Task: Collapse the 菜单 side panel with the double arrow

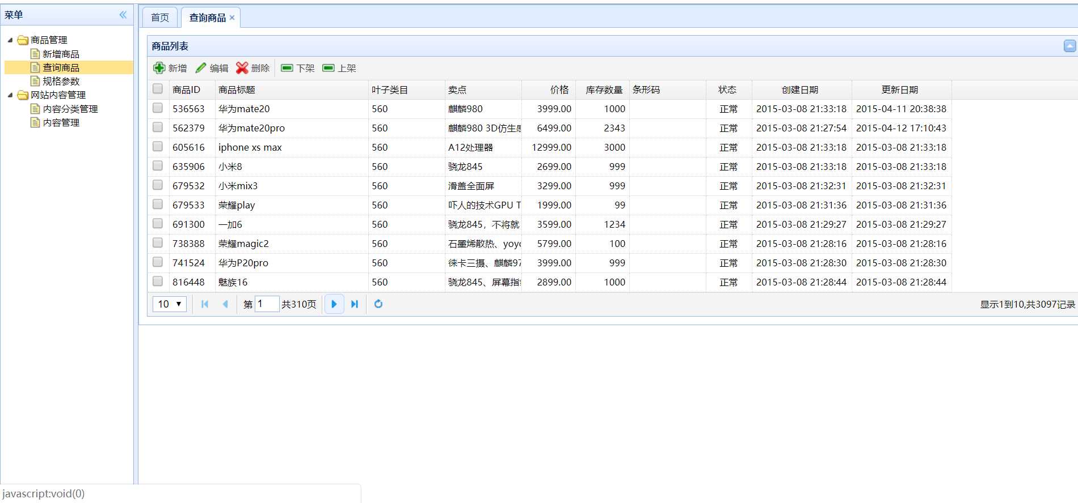Action: (123, 15)
